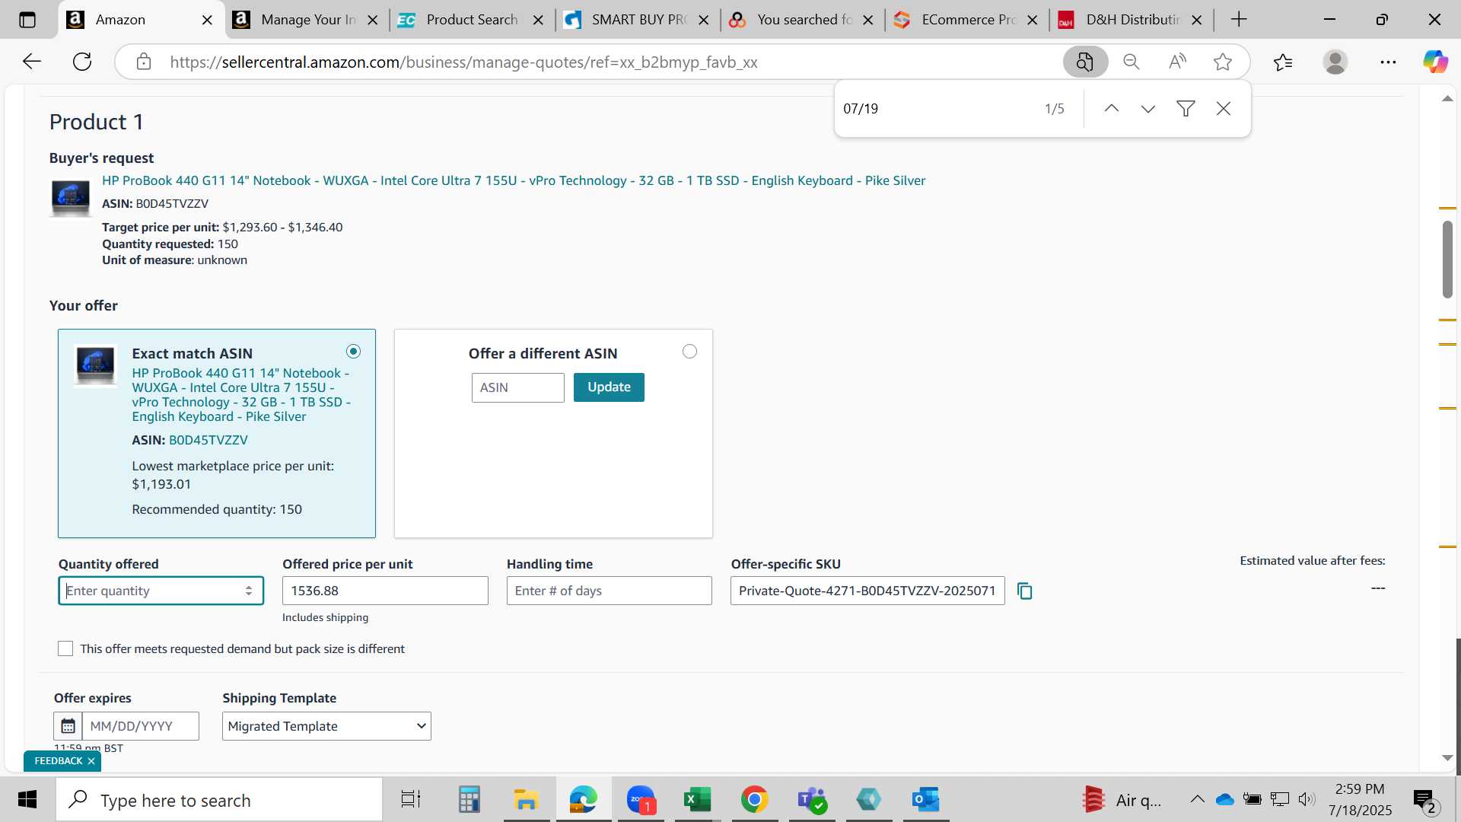Image resolution: width=1461 pixels, height=822 pixels.
Task: Open find filter options
Action: click(1186, 109)
